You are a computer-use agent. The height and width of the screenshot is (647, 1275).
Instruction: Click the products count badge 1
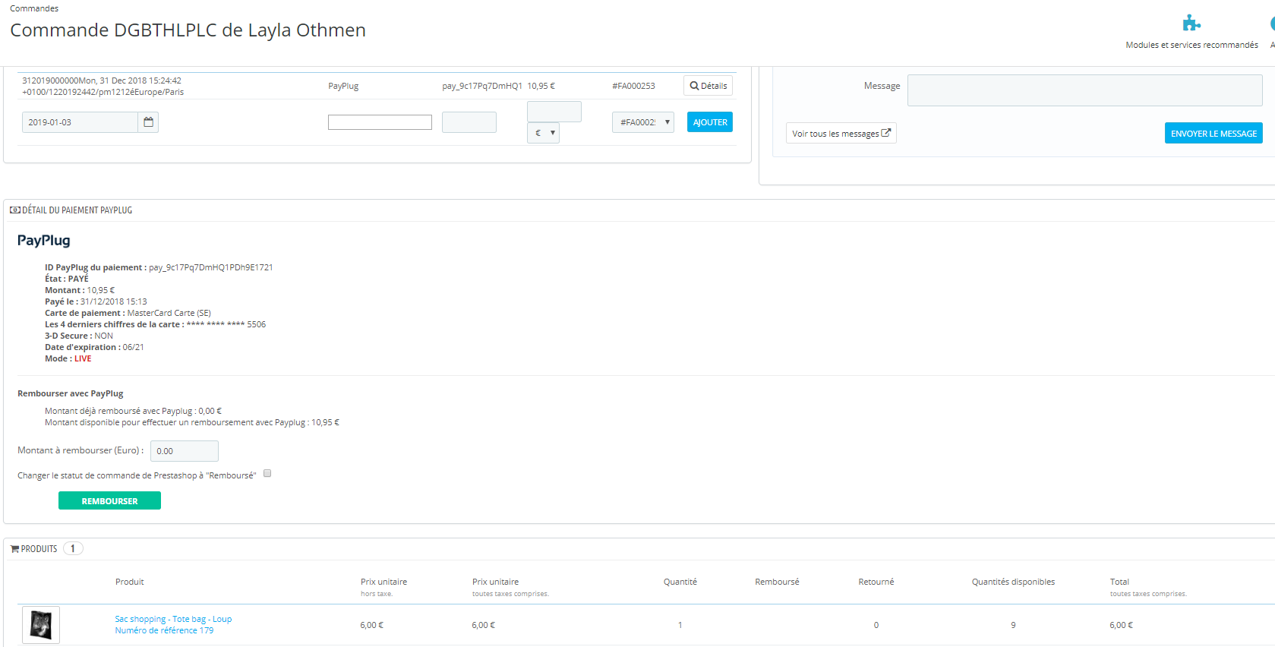73,548
